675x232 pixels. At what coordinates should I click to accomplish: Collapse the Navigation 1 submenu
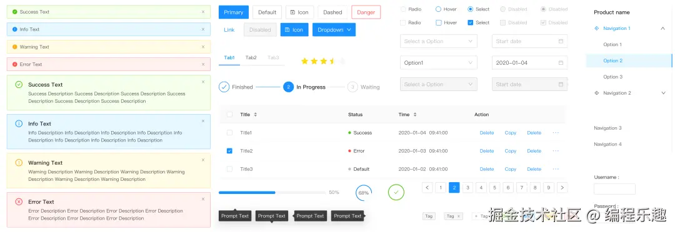coord(663,28)
